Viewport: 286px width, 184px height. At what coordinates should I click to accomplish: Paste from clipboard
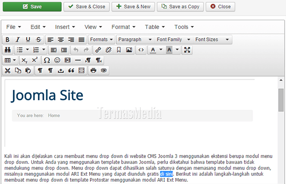28,70
